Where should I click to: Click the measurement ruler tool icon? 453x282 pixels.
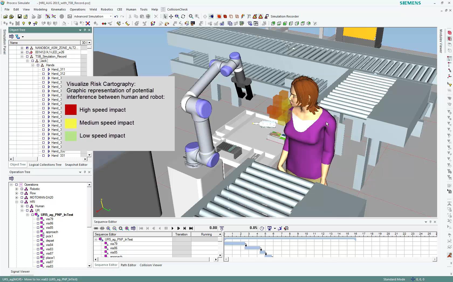[x=128, y=23]
